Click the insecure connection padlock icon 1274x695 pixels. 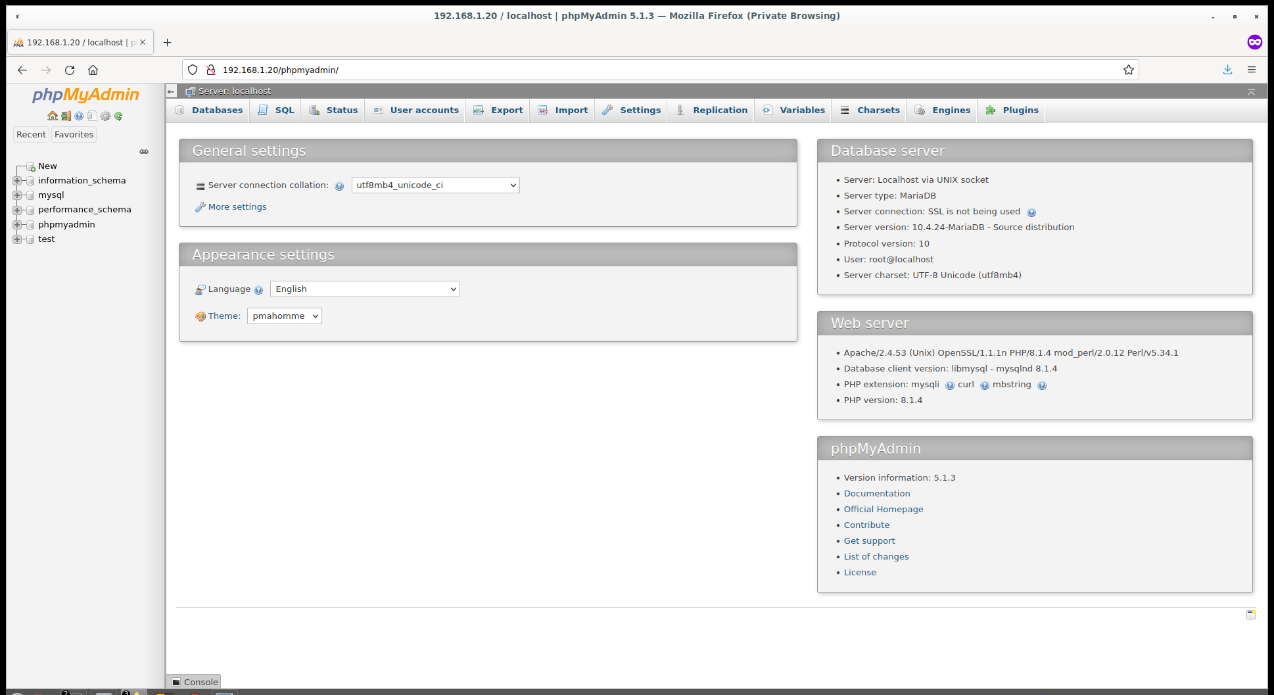pos(211,70)
